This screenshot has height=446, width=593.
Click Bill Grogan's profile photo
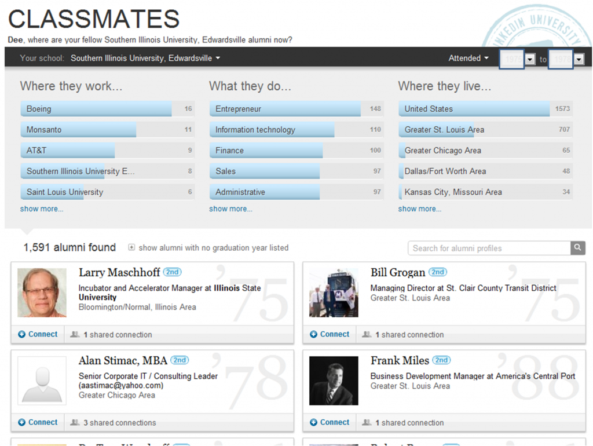tap(334, 293)
